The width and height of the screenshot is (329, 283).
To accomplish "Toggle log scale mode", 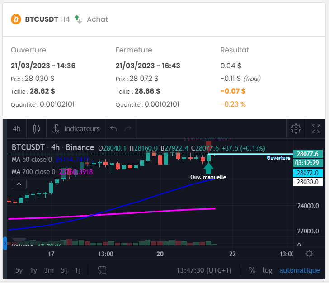I will 268,270.
